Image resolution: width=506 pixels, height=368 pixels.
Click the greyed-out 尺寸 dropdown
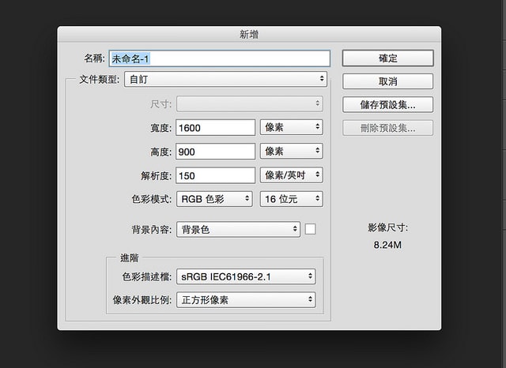pyautogui.click(x=249, y=103)
